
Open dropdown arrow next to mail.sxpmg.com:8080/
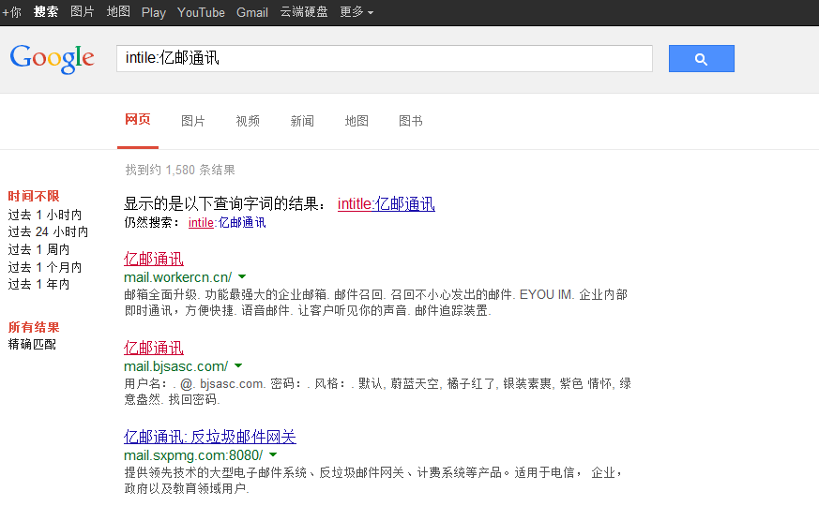[273, 454]
